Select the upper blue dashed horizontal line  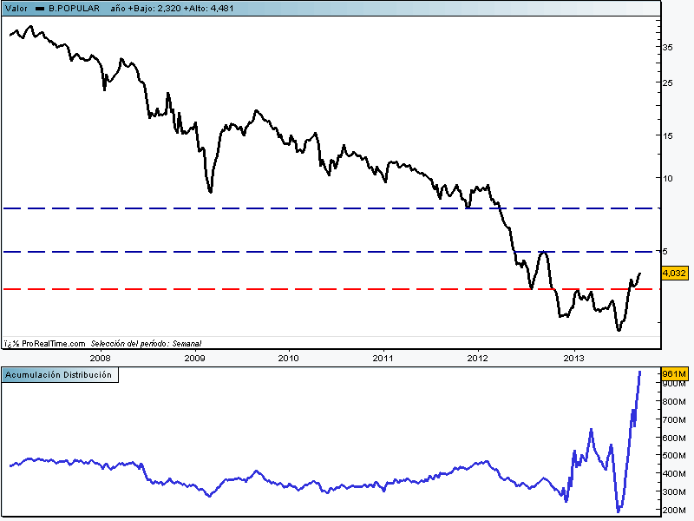pyautogui.click(x=260, y=208)
